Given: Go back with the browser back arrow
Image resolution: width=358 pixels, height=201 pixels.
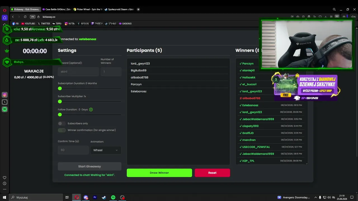Looking at the screenshot, I should coord(13,17).
